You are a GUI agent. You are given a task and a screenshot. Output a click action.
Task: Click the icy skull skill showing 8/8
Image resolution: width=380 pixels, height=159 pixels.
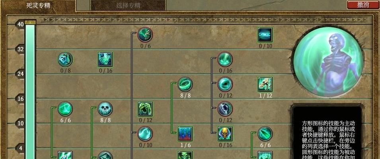click(105, 109)
